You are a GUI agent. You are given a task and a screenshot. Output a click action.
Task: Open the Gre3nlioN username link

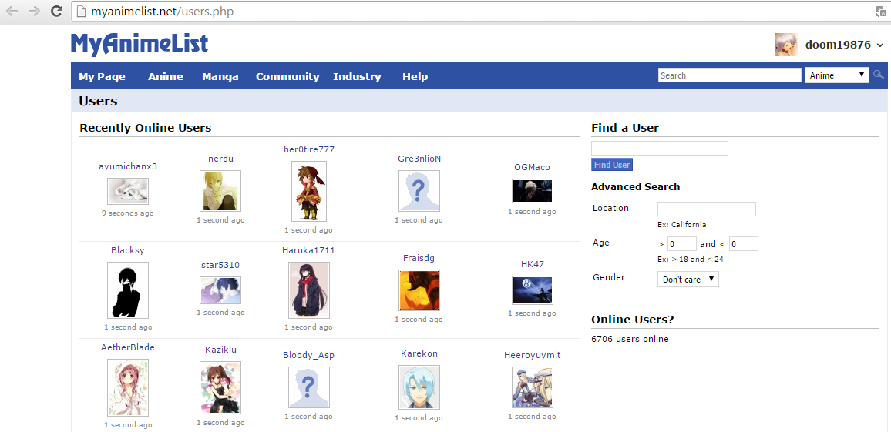pos(419,159)
